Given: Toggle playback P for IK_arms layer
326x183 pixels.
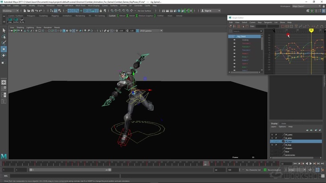Looking at the screenshot, I should tap(276, 138).
